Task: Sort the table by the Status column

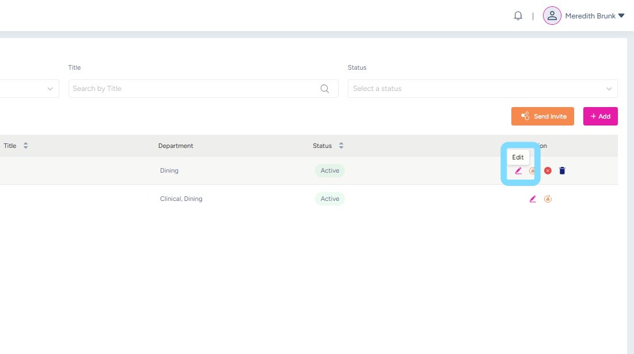Action: pyautogui.click(x=341, y=146)
